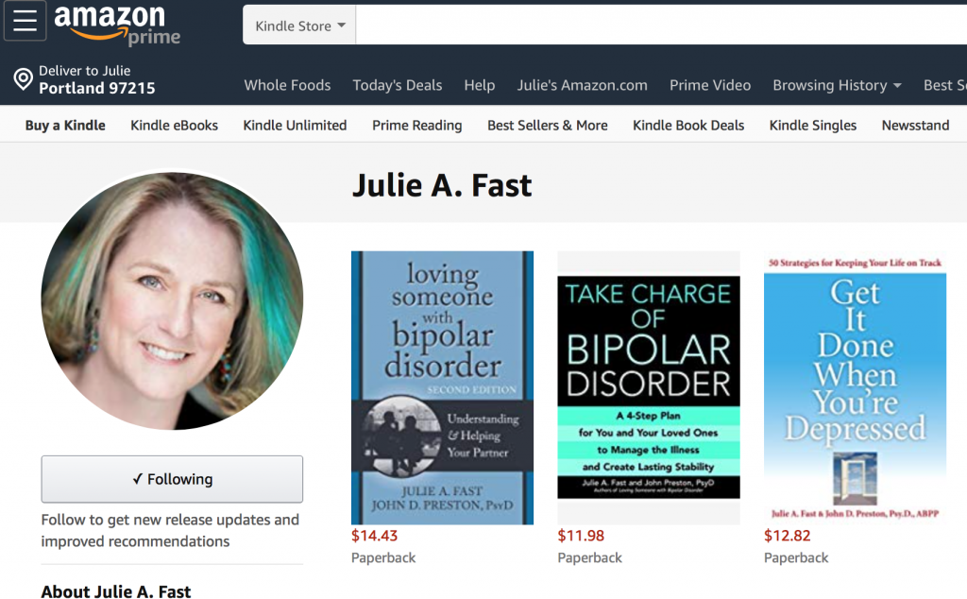Click the search input field
The image size is (967, 599).
coord(661,25)
